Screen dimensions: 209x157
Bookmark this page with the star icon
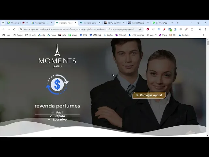click(x=140, y=29)
